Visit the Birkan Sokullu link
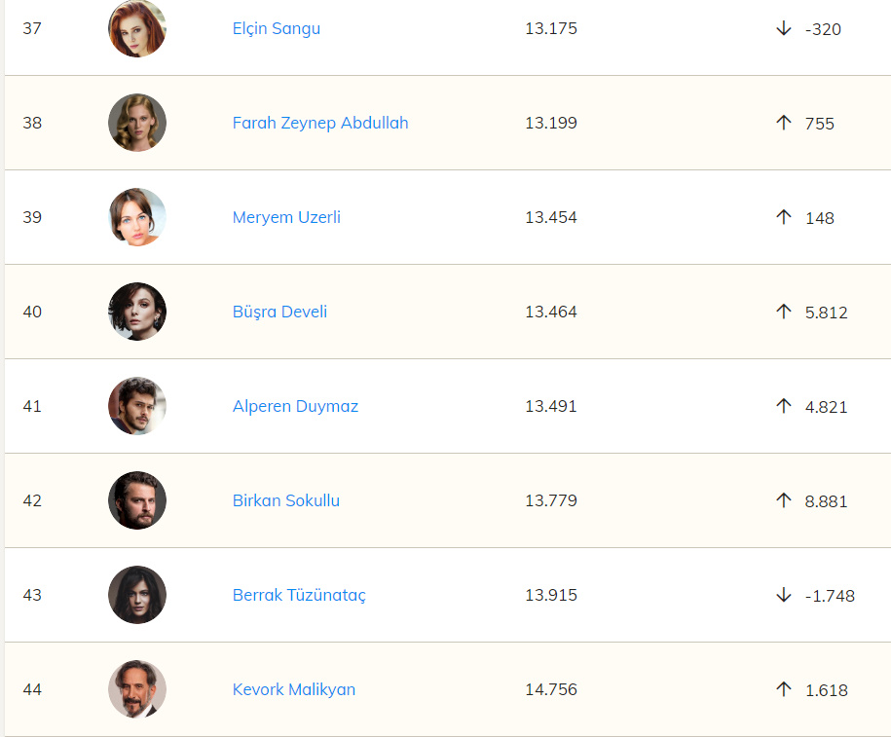 286,500
